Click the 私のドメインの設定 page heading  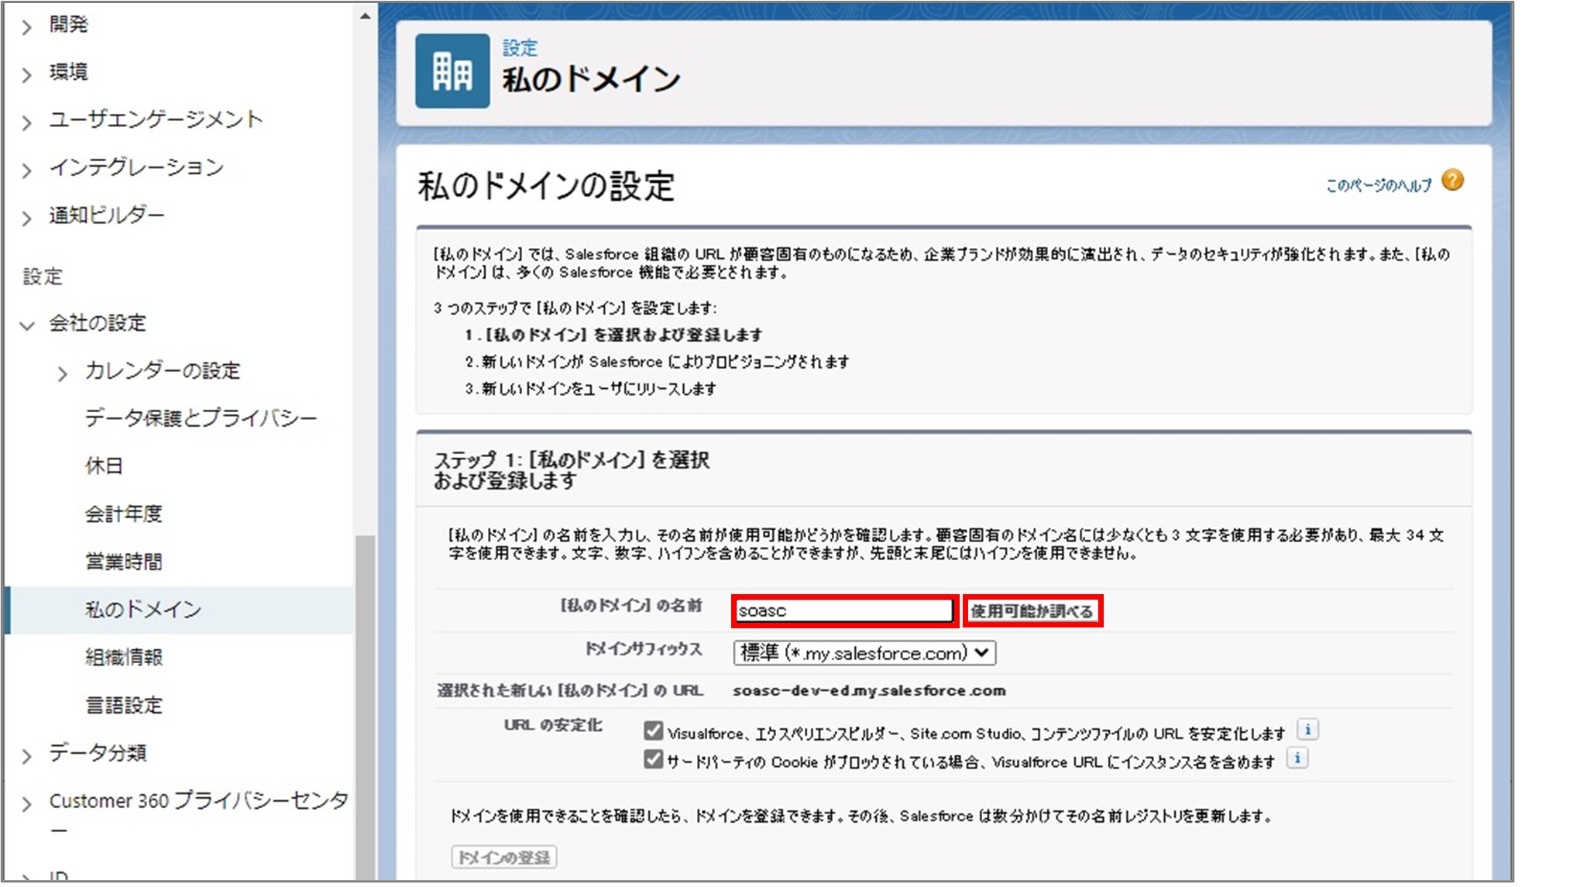(x=546, y=187)
